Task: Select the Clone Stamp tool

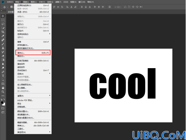Action: tap(3, 48)
